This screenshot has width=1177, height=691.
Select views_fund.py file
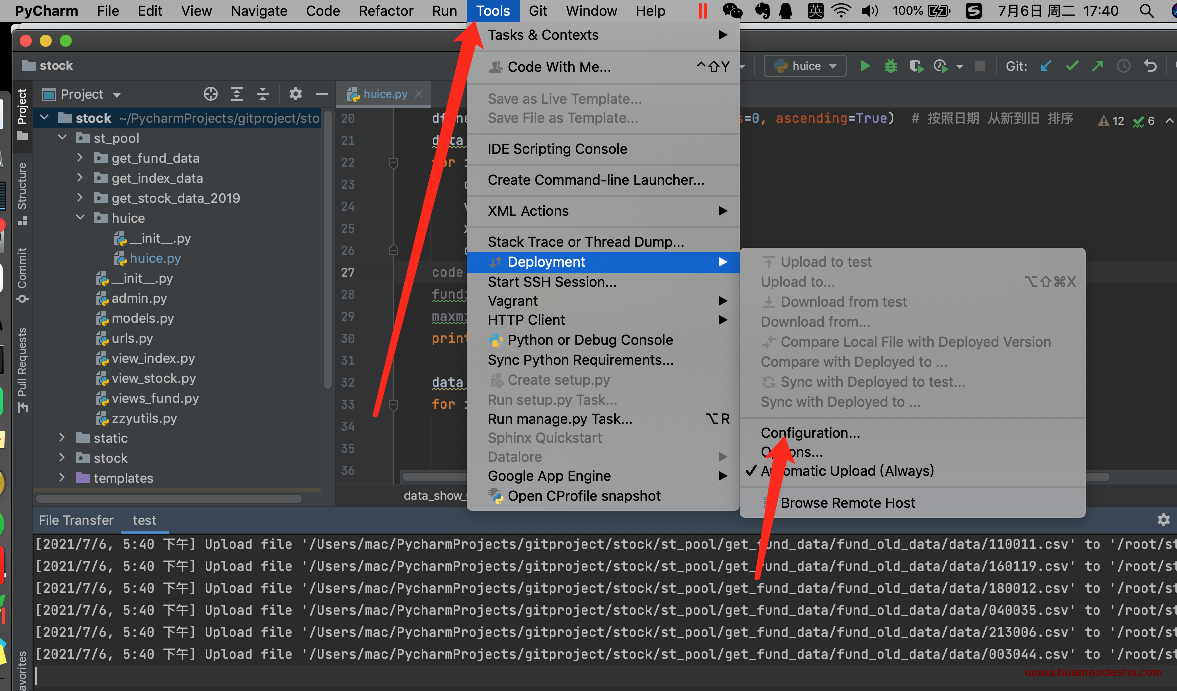[155, 398]
